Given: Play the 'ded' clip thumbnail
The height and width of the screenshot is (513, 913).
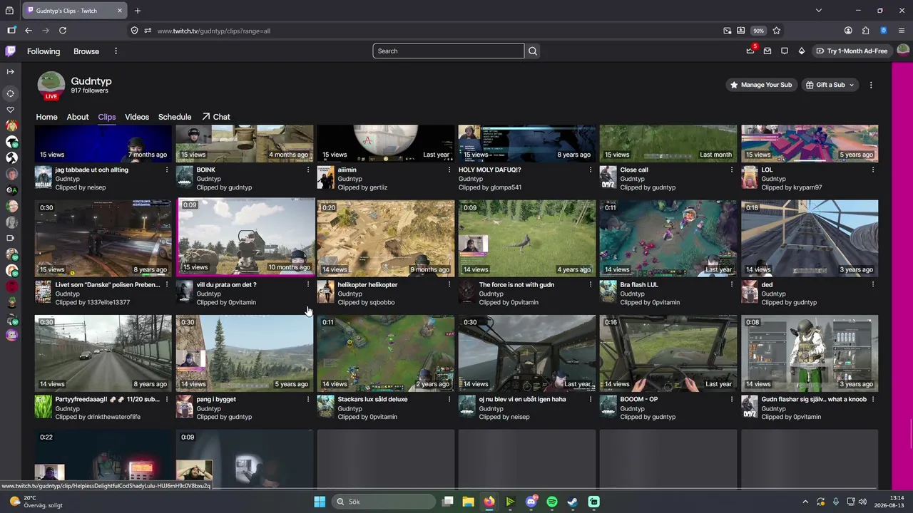Looking at the screenshot, I should coord(810,238).
